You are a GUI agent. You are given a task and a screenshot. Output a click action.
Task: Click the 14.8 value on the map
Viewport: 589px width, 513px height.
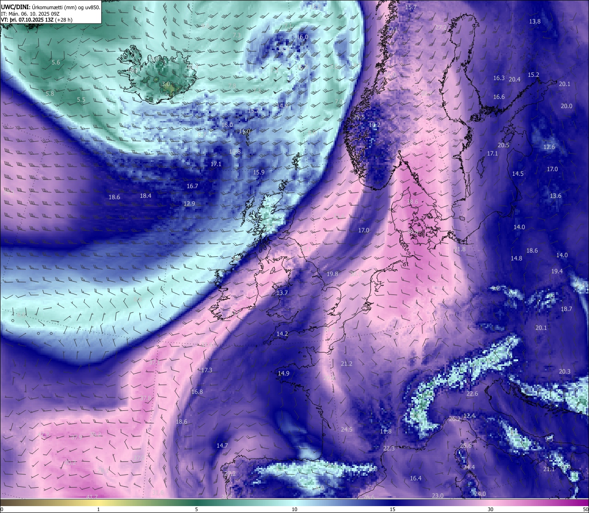pos(516,258)
